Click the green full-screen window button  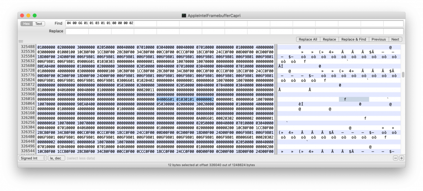tap(35, 16)
